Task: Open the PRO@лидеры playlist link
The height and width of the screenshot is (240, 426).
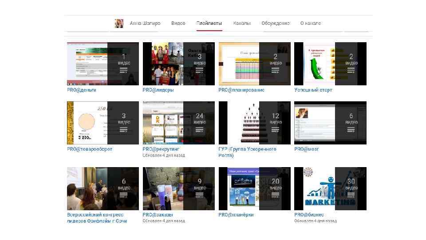Action: (158, 90)
